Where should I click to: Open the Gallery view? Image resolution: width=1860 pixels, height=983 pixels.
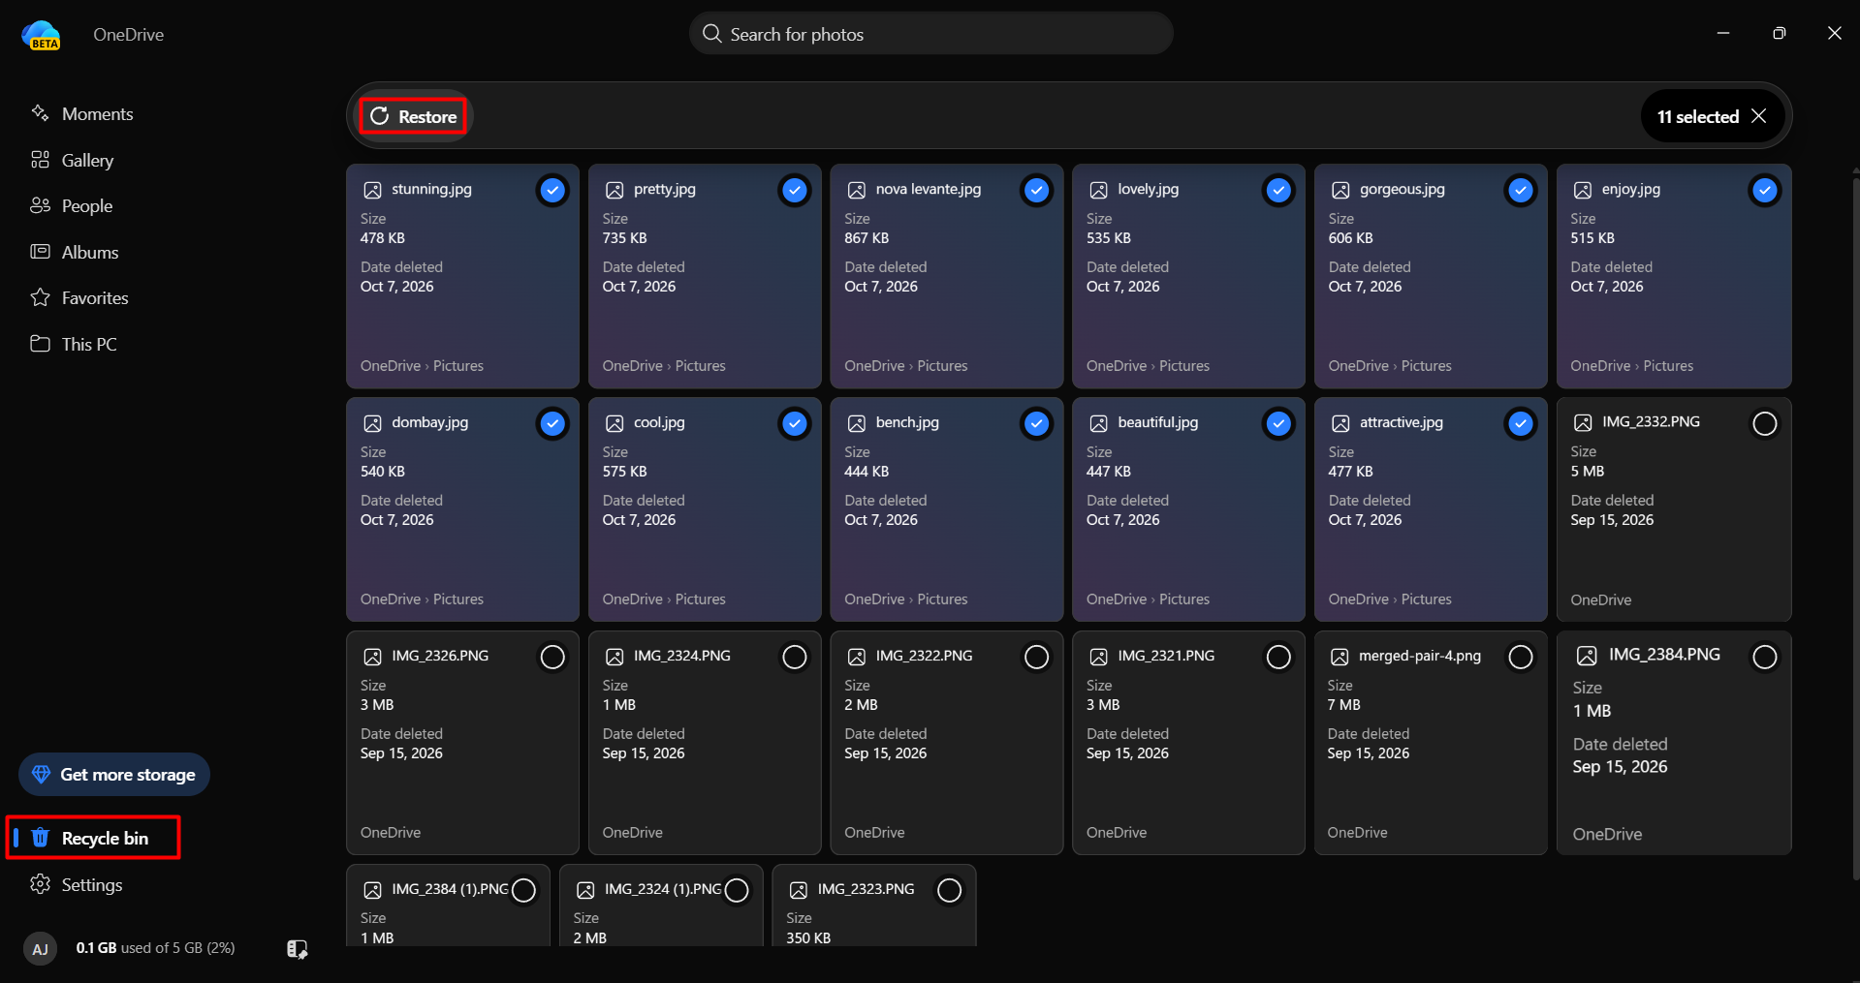point(72,160)
